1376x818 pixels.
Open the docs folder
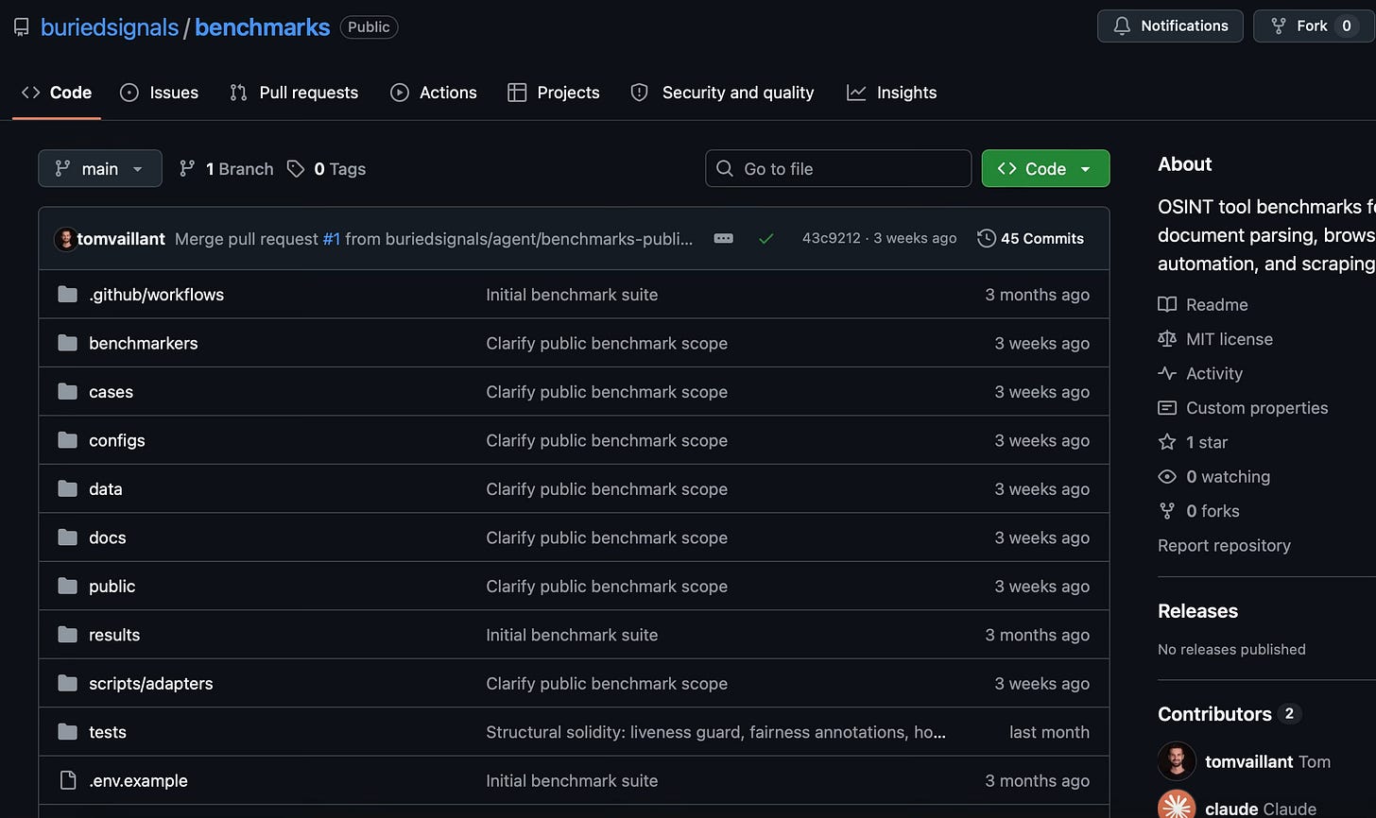pyautogui.click(x=107, y=537)
